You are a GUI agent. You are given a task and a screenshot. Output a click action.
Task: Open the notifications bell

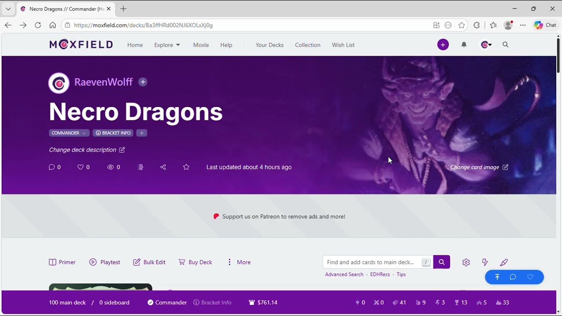tap(464, 44)
